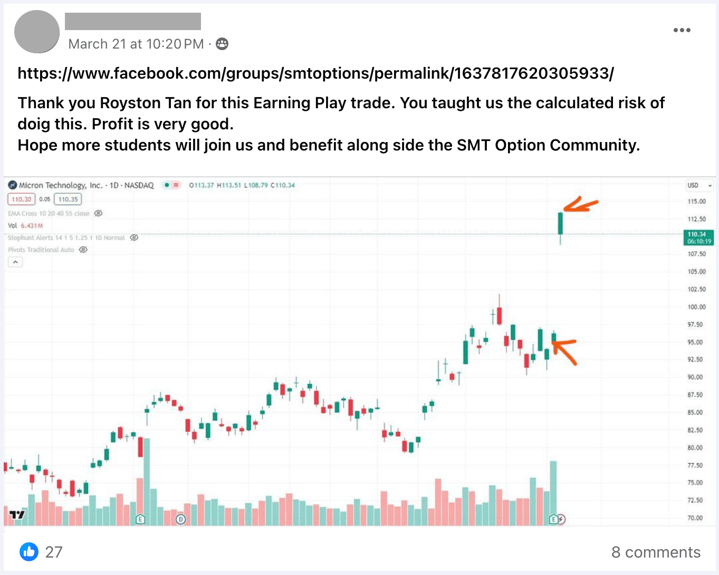The image size is (719, 575).
Task: Click the poster's profile avatar
Action: pyautogui.click(x=37, y=32)
